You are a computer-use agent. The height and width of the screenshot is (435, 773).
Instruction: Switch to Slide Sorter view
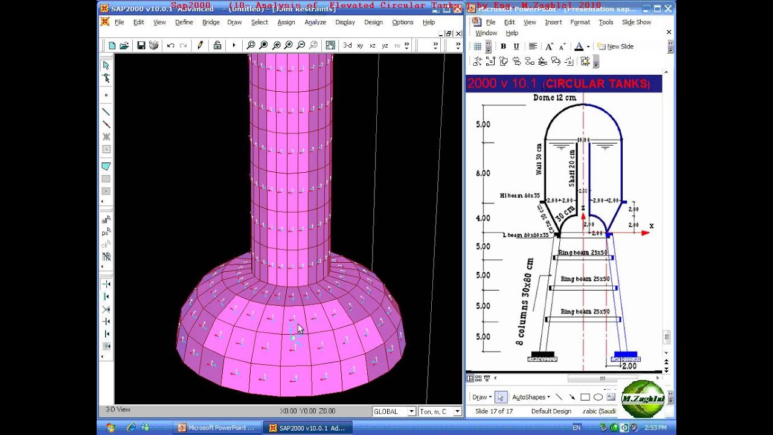click(x=478, y=378)
